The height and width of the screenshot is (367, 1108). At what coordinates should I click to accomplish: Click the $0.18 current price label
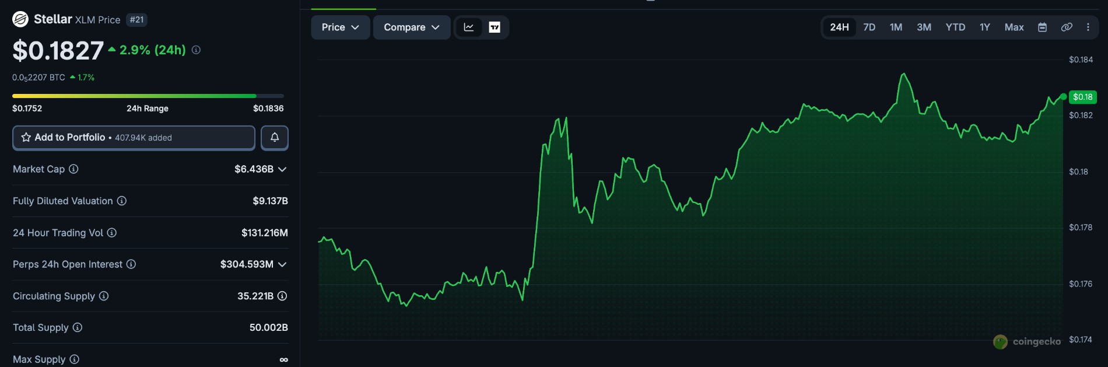coord(1083,97)
